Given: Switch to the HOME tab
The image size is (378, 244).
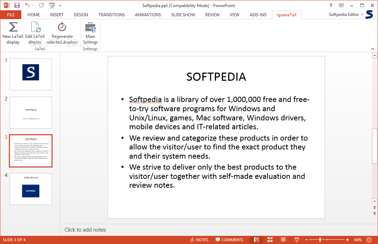Looking at the screenshot, I should click(x=33, y=15).
